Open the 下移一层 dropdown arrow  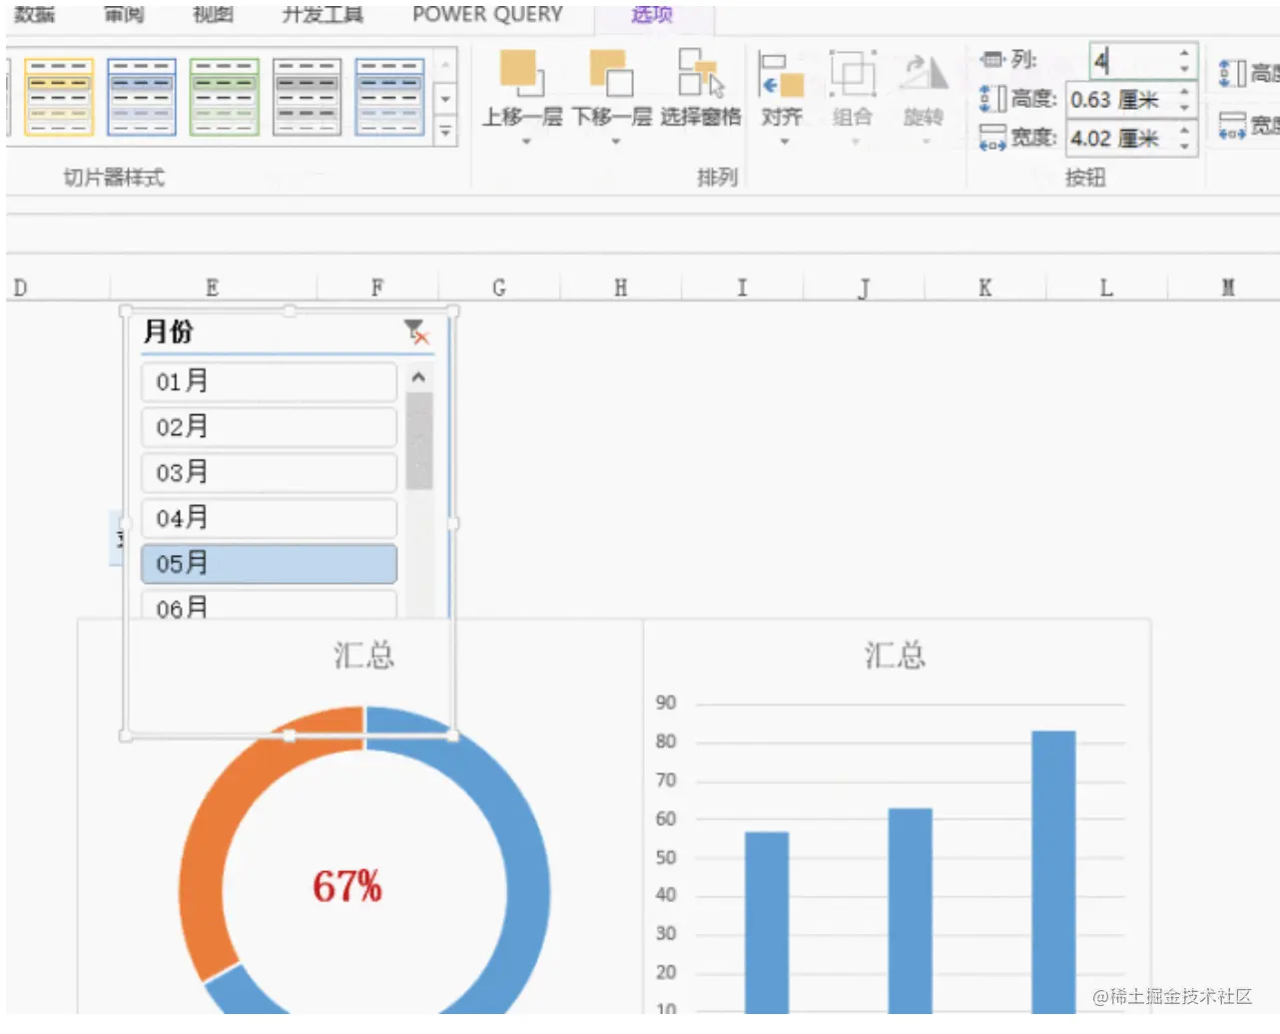pyautogui.click(x=616, y=142)
